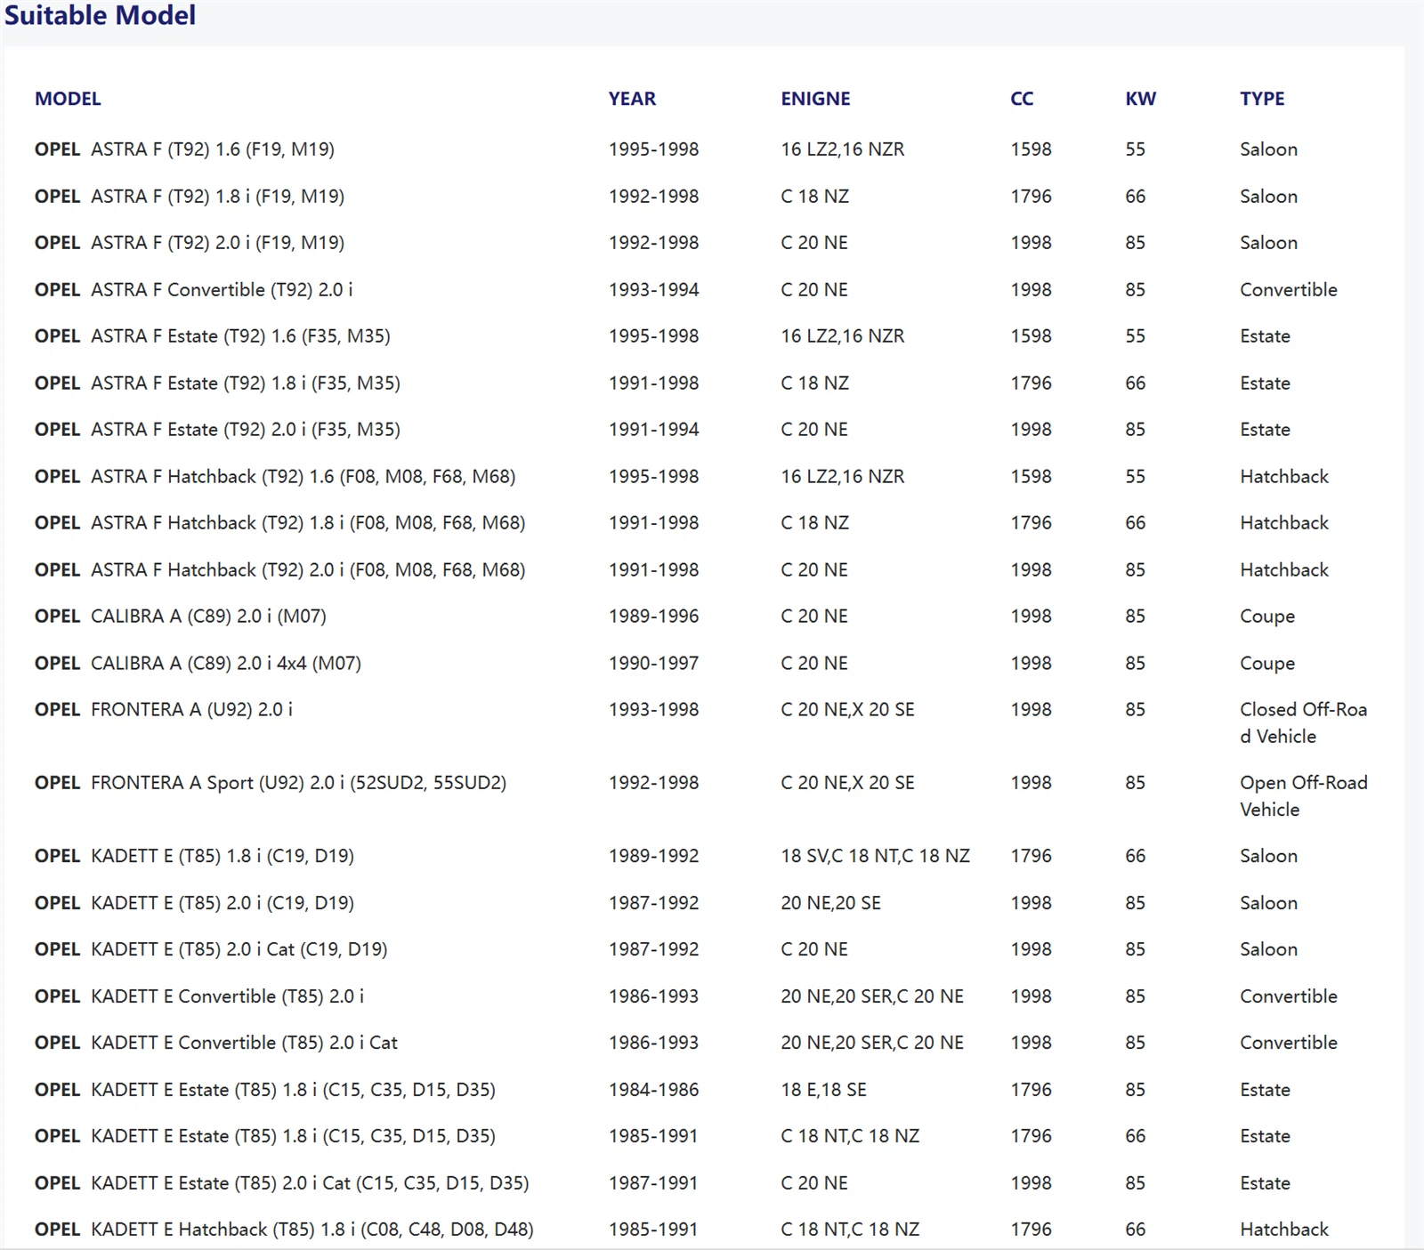Click year '1989-1992' for KADETT E 1.8 i
The height and width of the screenshot is (1250, 1424).
click(x=653, y=856)
